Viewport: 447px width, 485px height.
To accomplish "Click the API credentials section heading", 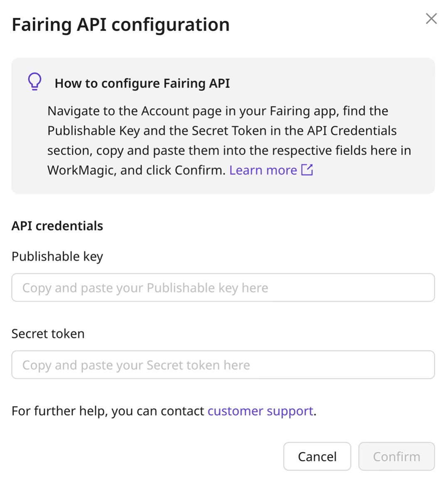I will click(57, 226).
